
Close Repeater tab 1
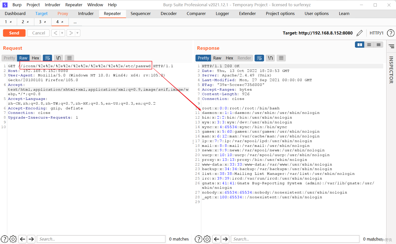pos(11,22)
